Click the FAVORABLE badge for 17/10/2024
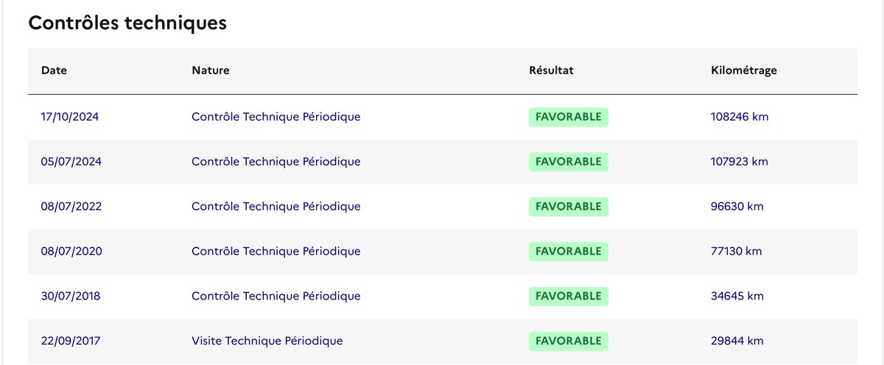884x365 pixels. (x=568, y=117)
